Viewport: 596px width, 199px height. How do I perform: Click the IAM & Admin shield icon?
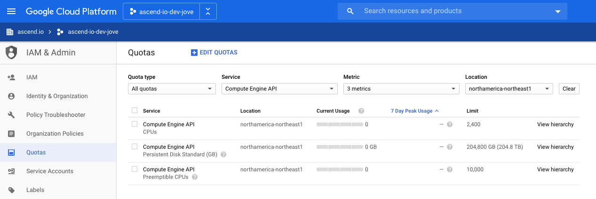coord(11,53)
